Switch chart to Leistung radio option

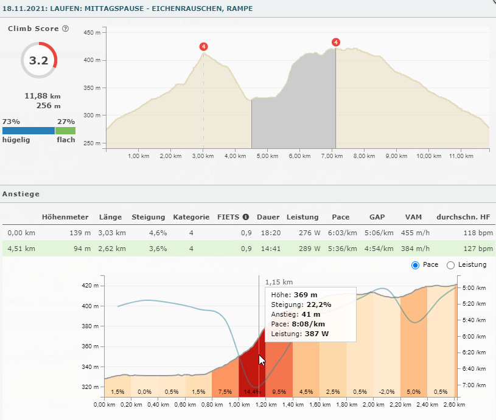(x=451, y=265)
